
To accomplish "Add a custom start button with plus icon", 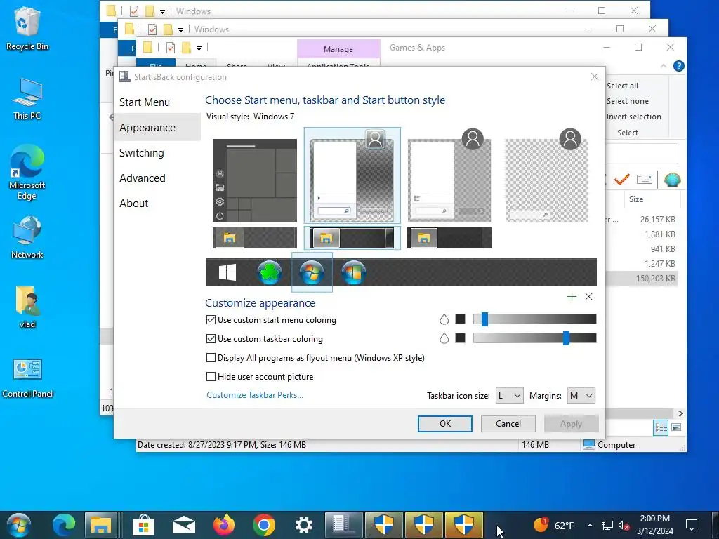I will coord(572,297).
